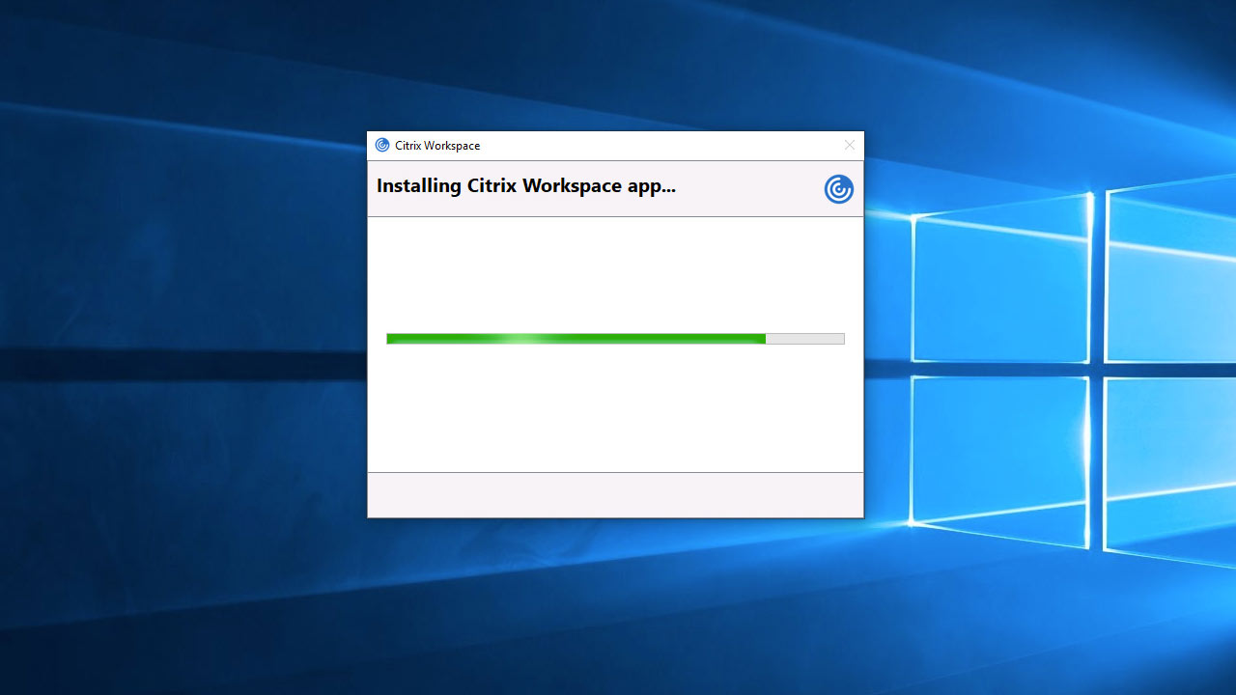
Task: Click header band between heading and Citrix logo
Action: pos(748,189)
